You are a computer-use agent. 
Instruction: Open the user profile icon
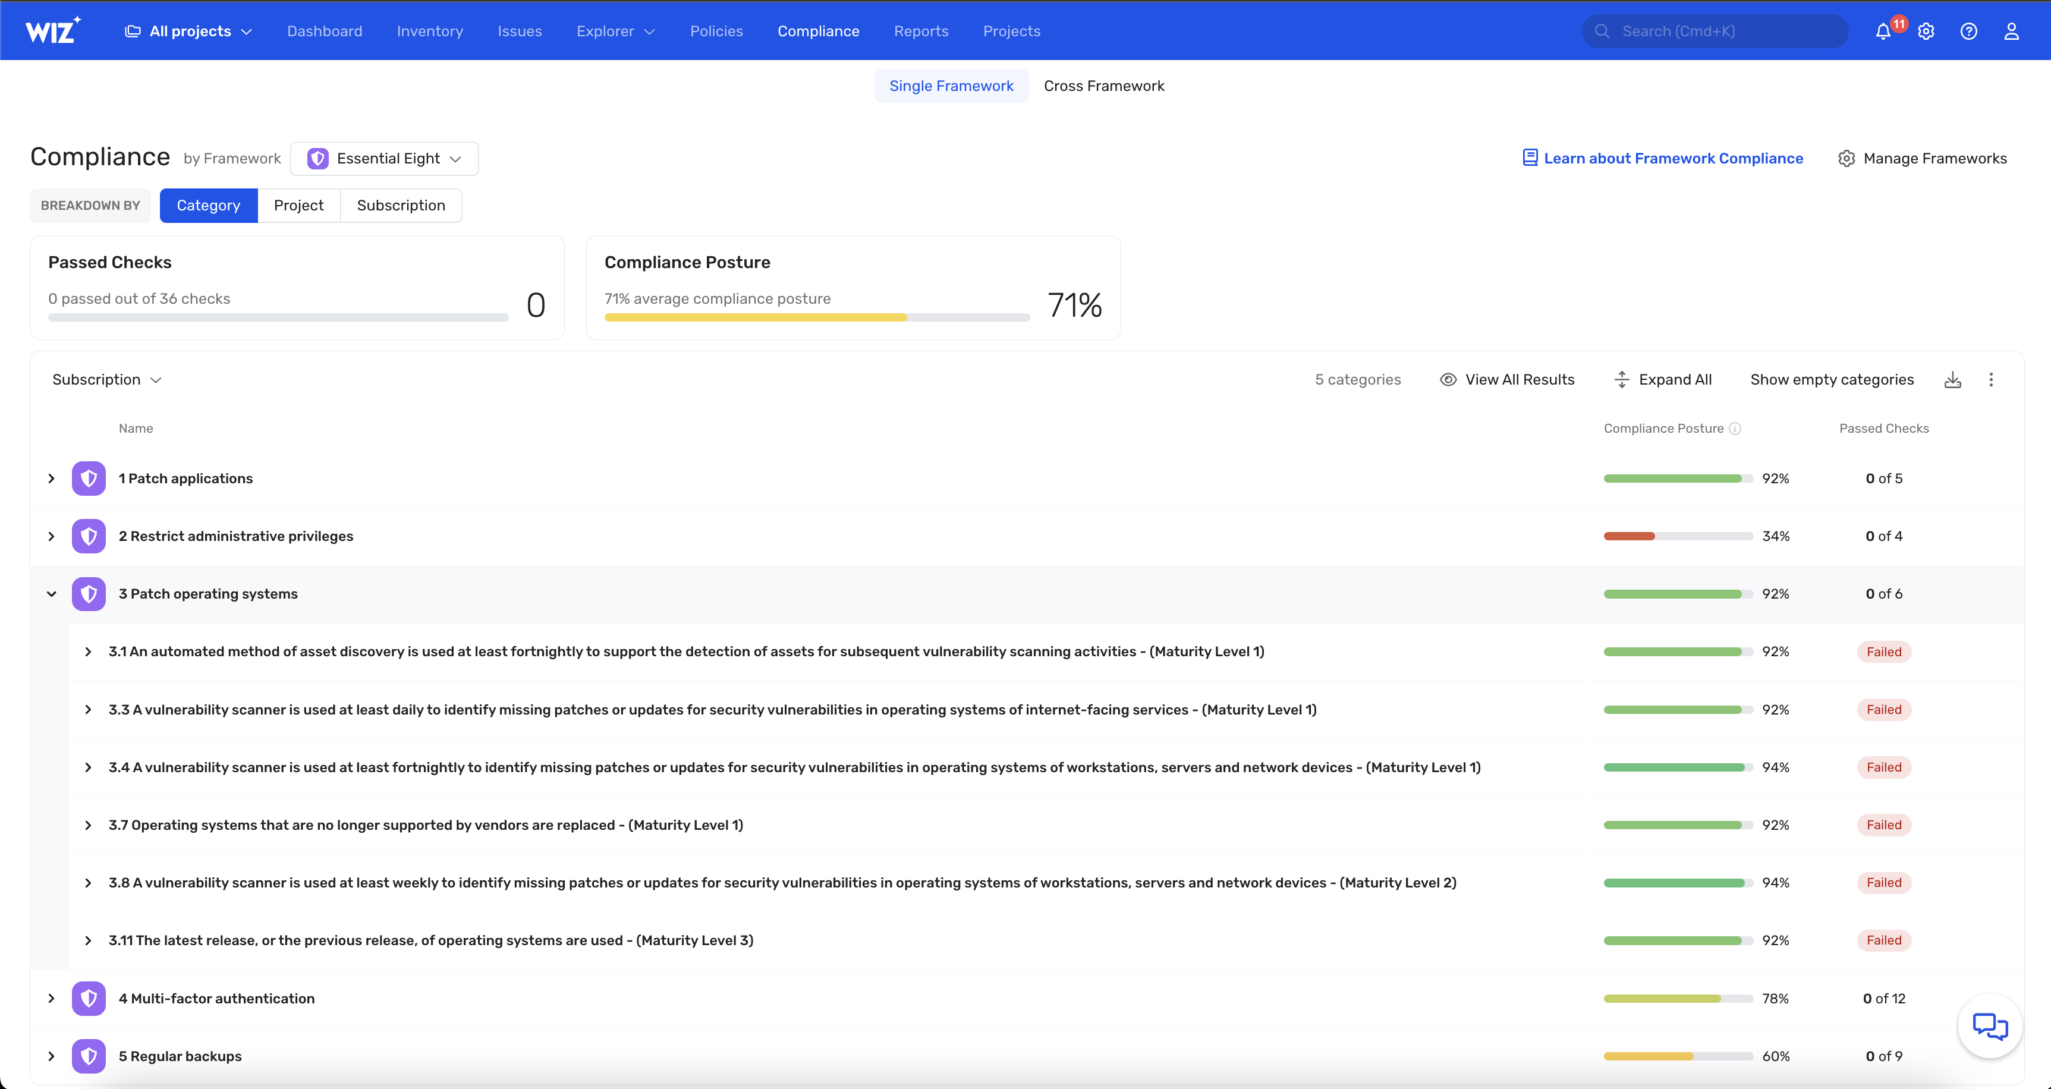point(2012,31)
